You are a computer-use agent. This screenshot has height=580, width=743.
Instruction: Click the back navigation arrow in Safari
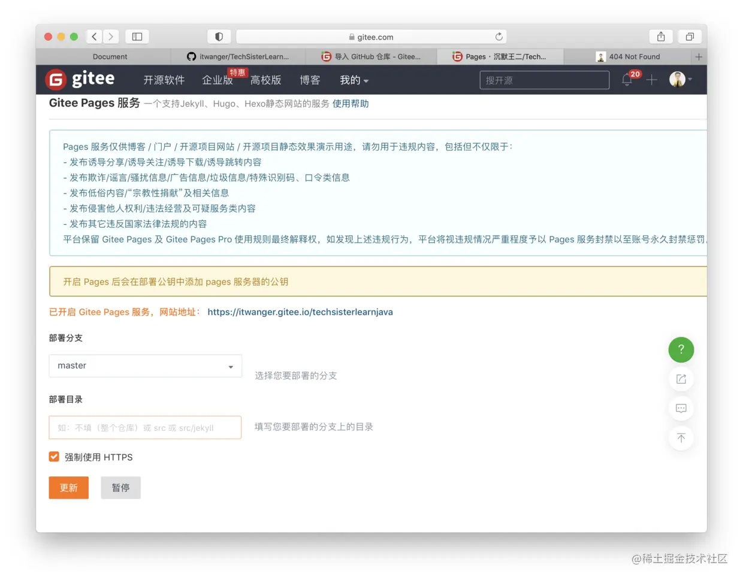(x=94, y=37)
